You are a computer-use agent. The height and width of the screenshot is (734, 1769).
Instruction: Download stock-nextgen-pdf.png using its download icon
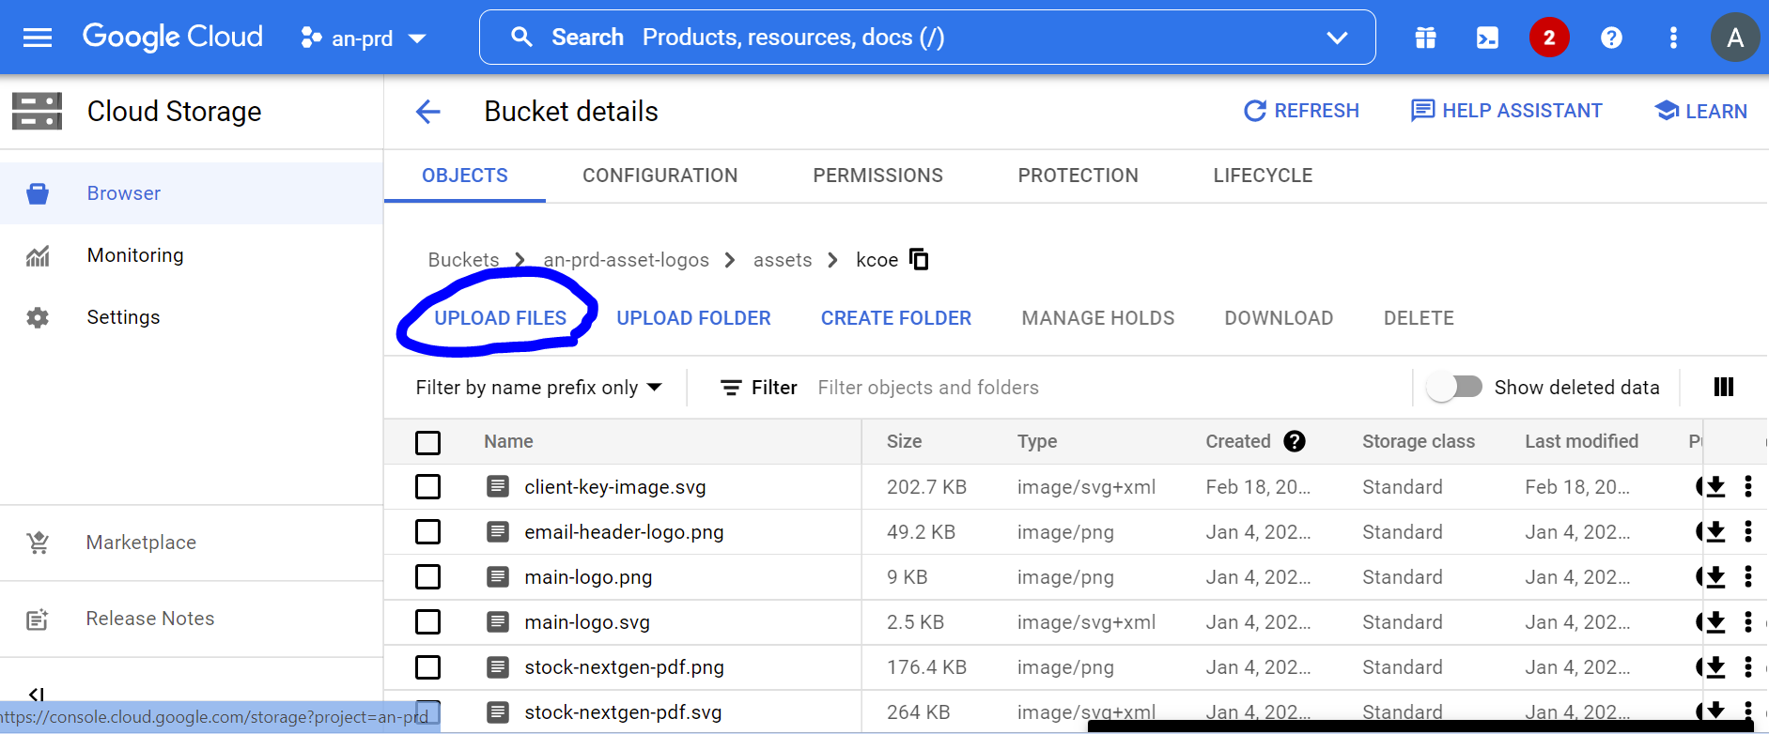[1715, 666]
